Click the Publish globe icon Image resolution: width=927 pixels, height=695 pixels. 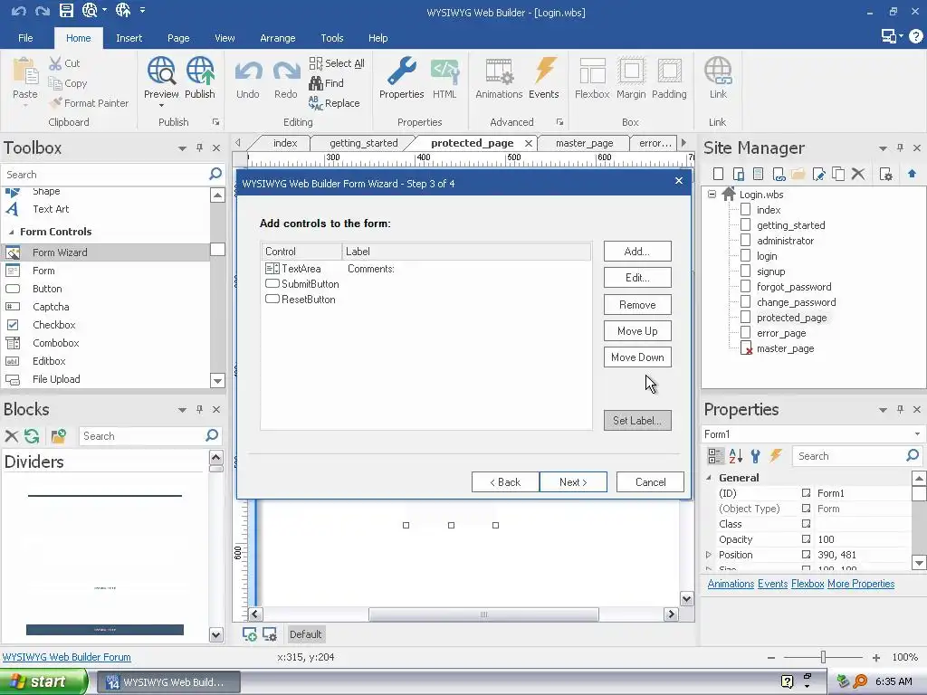tap(200, 71)
